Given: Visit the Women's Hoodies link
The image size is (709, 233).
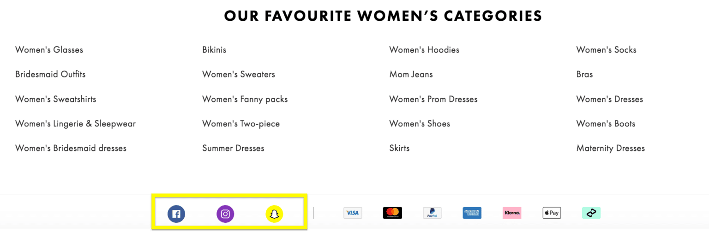Looking at the screenshot, I should [424, 50].
